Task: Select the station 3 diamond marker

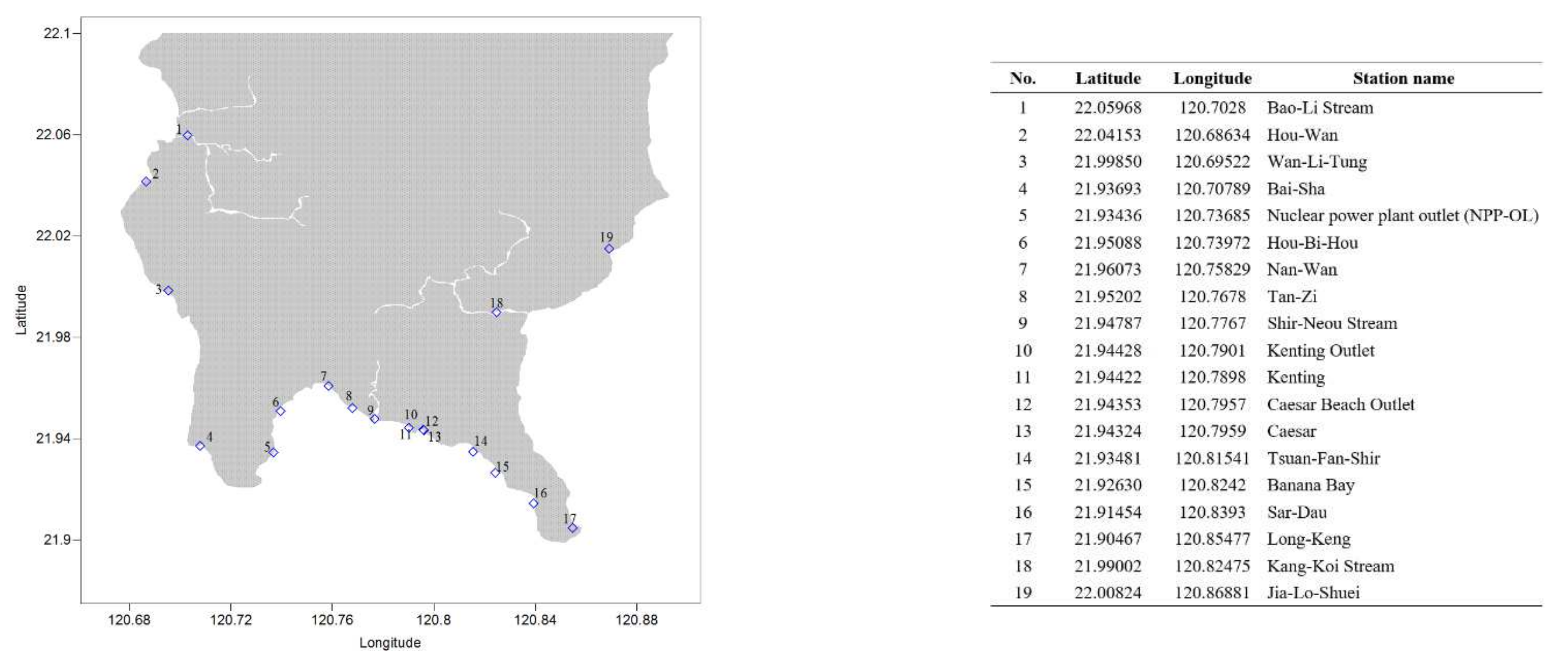Action: tap(169, 290)
